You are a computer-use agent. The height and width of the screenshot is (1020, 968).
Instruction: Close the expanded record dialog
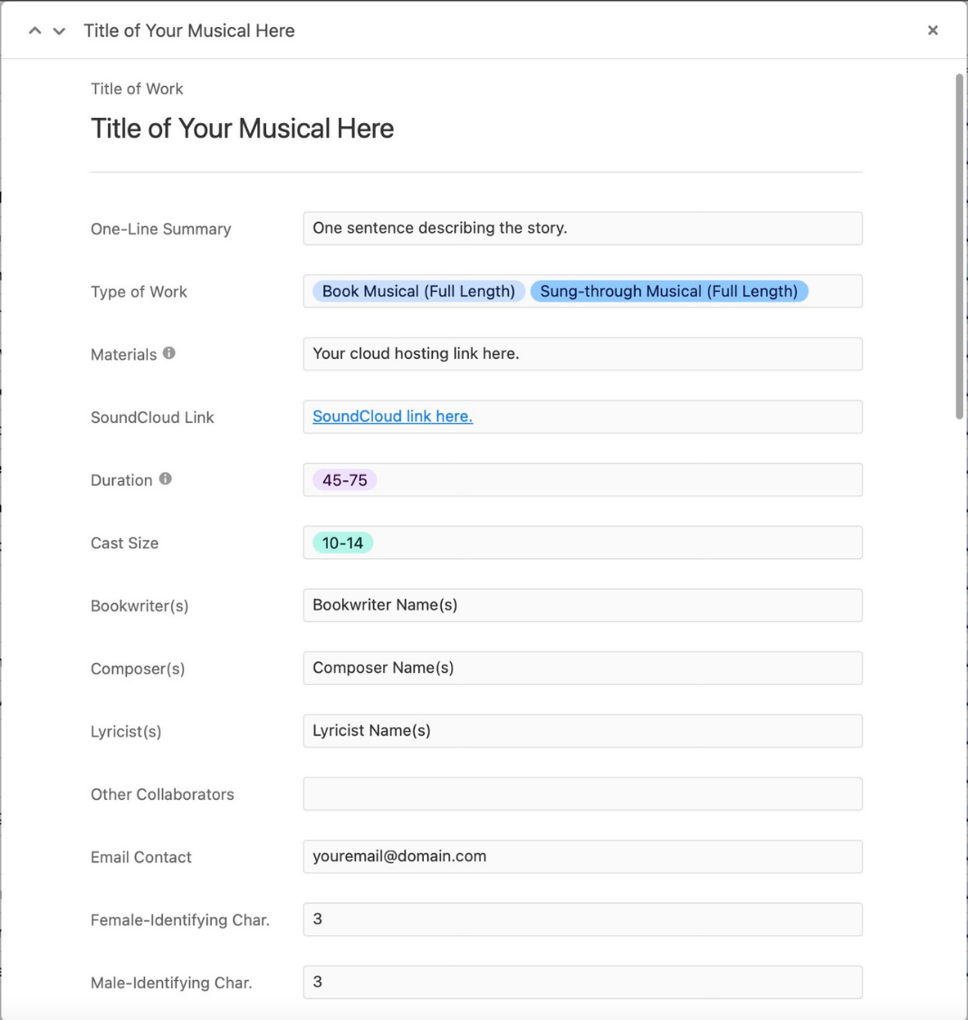(933, 31)
